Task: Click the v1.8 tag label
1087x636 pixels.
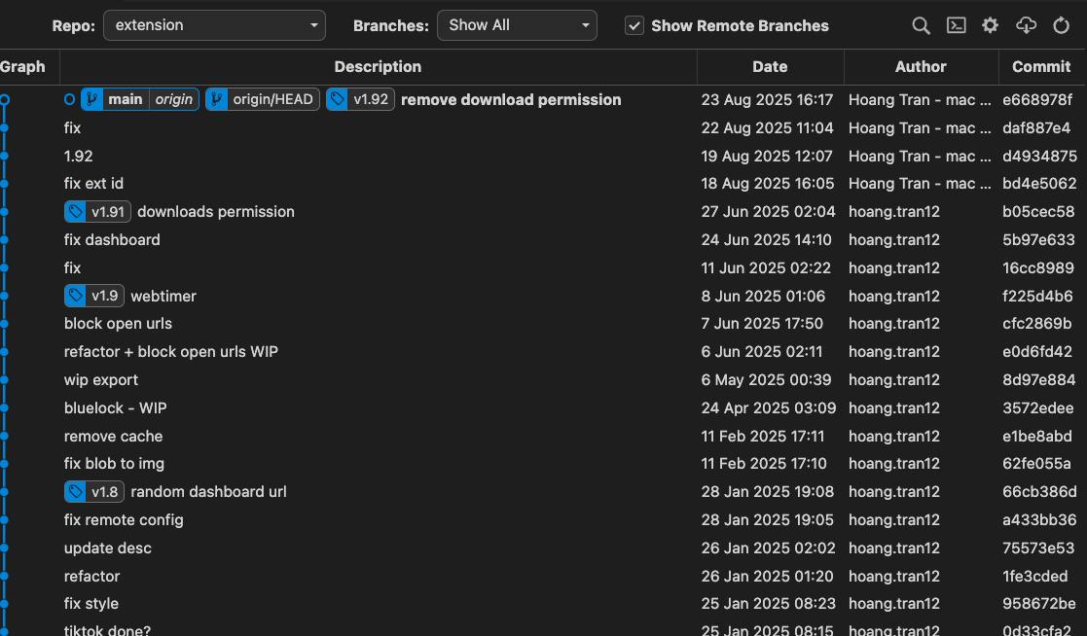Action: tap(94, 491)
